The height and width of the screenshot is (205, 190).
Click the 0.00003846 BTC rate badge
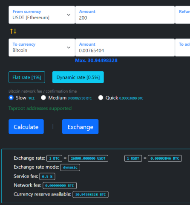tap(165, 158)
